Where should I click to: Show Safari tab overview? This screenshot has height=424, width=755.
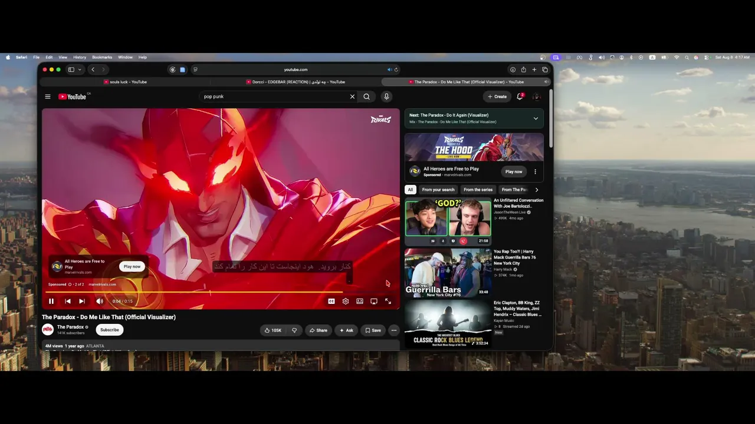pos(544,69)
